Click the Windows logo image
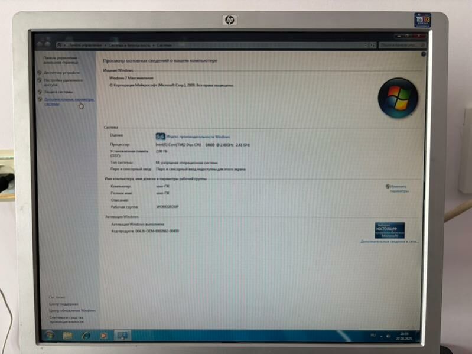Viewport: 472px width, 354px height. 398,98
